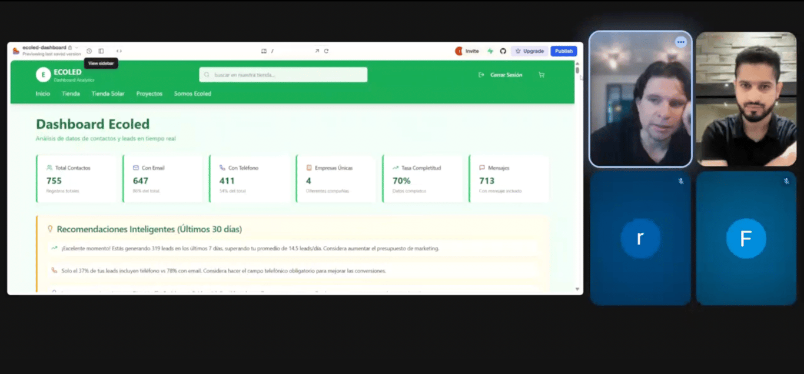Select the bearded participant's video tile
Viewport: 804px width, 374px height.
click(x=746, y=99)
